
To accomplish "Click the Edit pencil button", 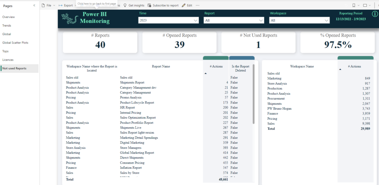I will pyautogui.click(x=187, y=5).
